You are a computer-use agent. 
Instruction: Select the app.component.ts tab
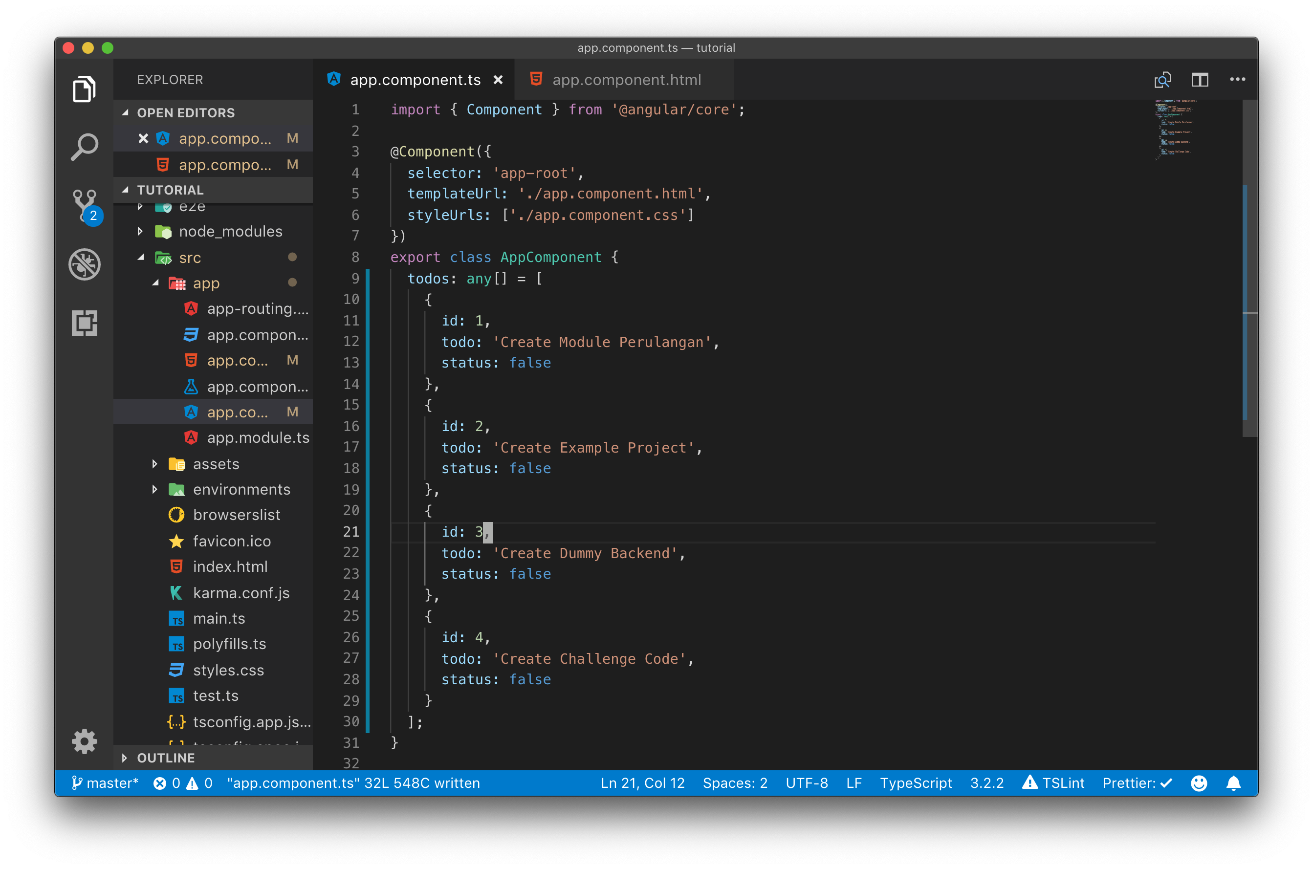pyautogui.click(x=414, y=80)
